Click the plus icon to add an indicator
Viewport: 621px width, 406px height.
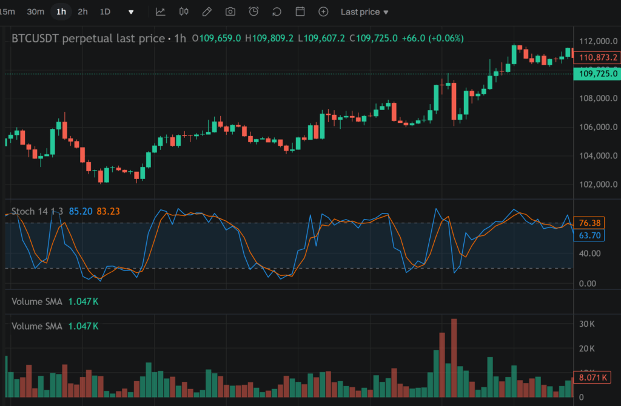[x=323, y=11]
